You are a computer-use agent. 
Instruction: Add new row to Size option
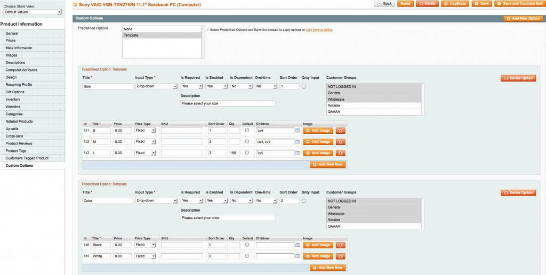point(328,165)
